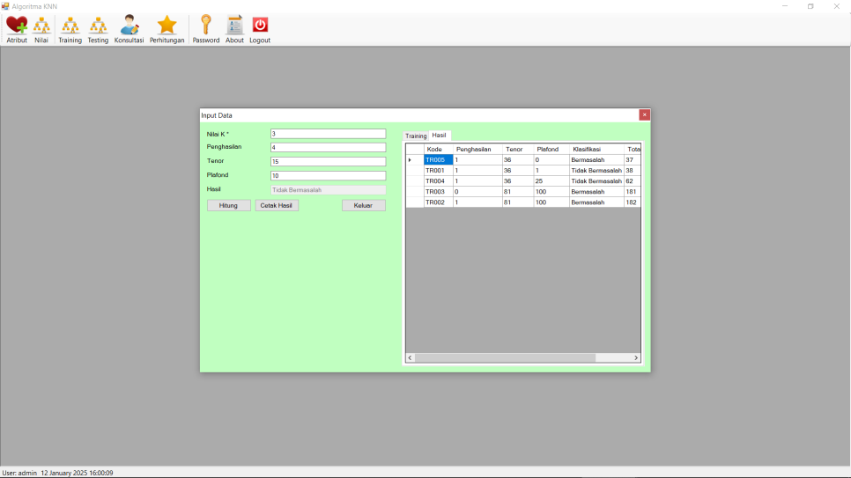The width and height of the screenshot is (851, 478).
Task: Select the Testing toolbar icon
Action: [98, 28]
